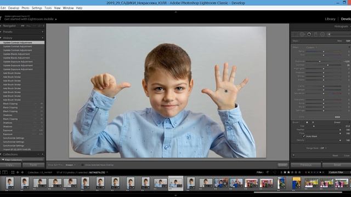Launch Get started with Lightroom mobile arrow
Viewport: 351px width, 197px height.
click(56, 19)
